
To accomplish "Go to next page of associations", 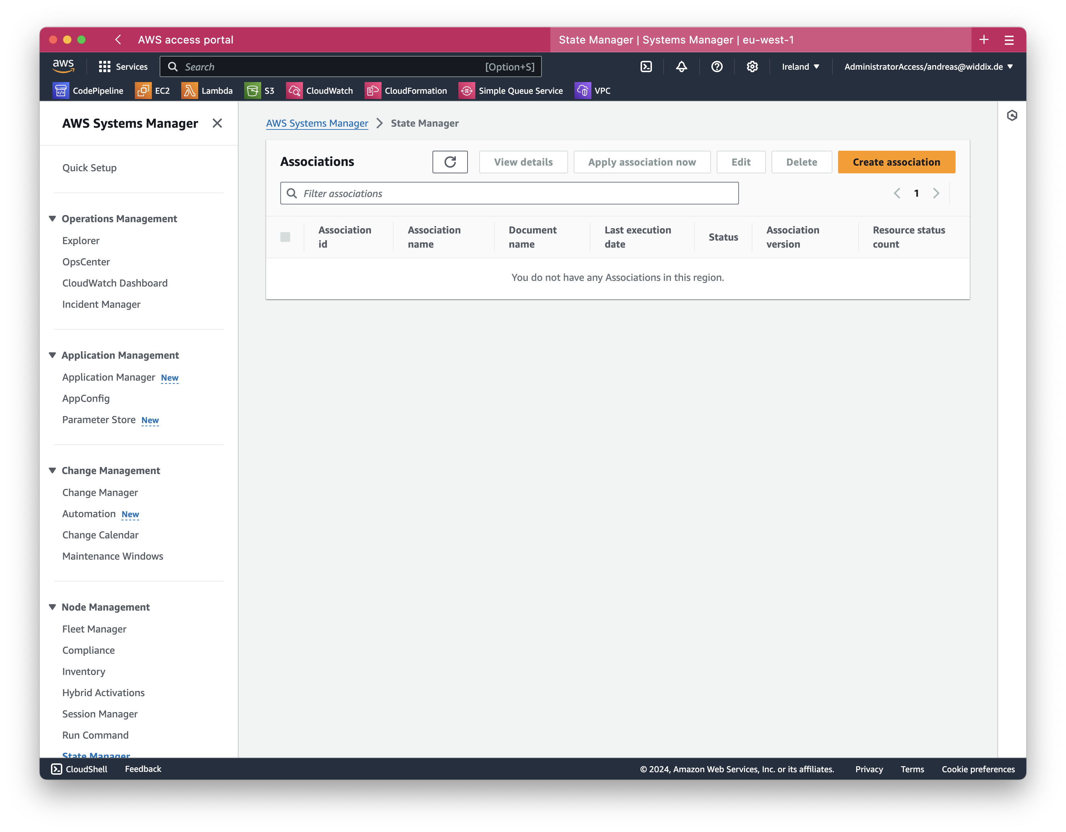I will tap(936, 193).
